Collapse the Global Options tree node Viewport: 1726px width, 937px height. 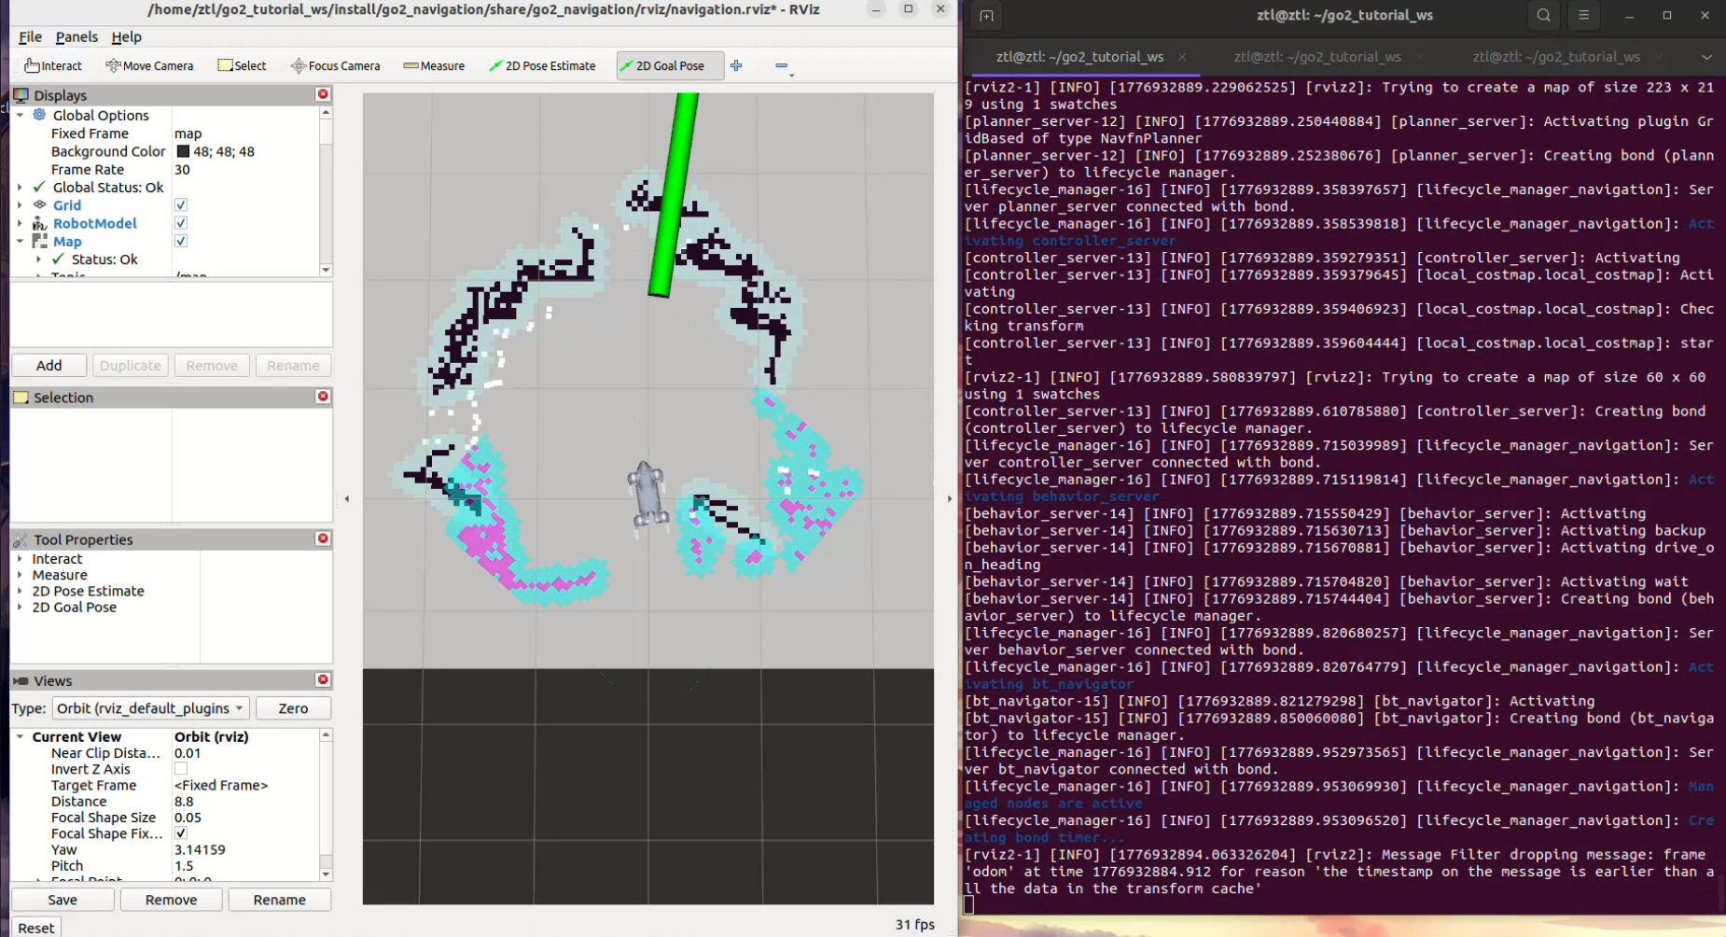(20, 115)
